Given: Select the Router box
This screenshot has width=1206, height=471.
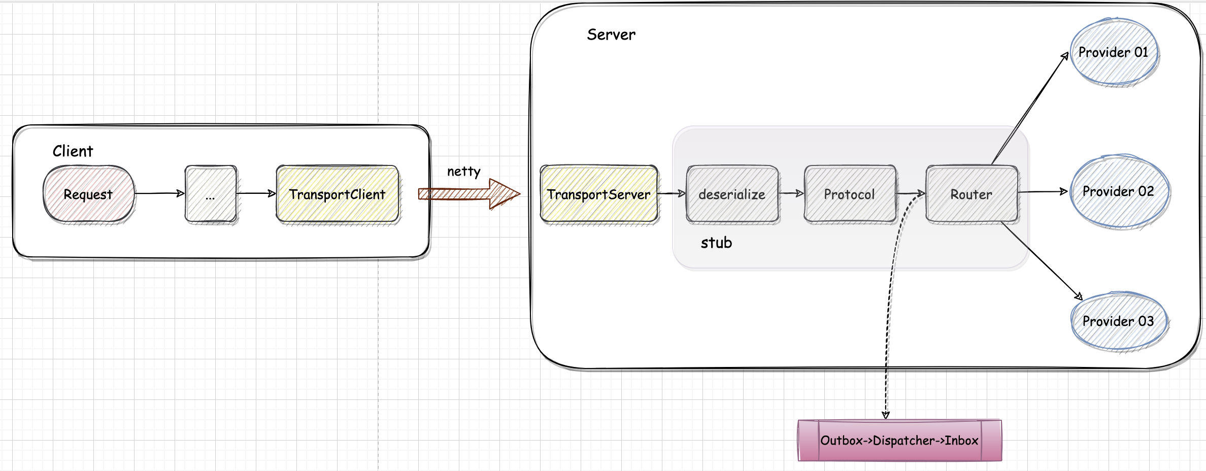Looking at the screenshot, I should tap(972, 194).
